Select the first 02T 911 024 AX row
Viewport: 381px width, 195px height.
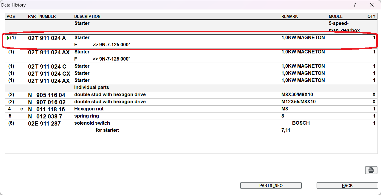tap(49, 53)
